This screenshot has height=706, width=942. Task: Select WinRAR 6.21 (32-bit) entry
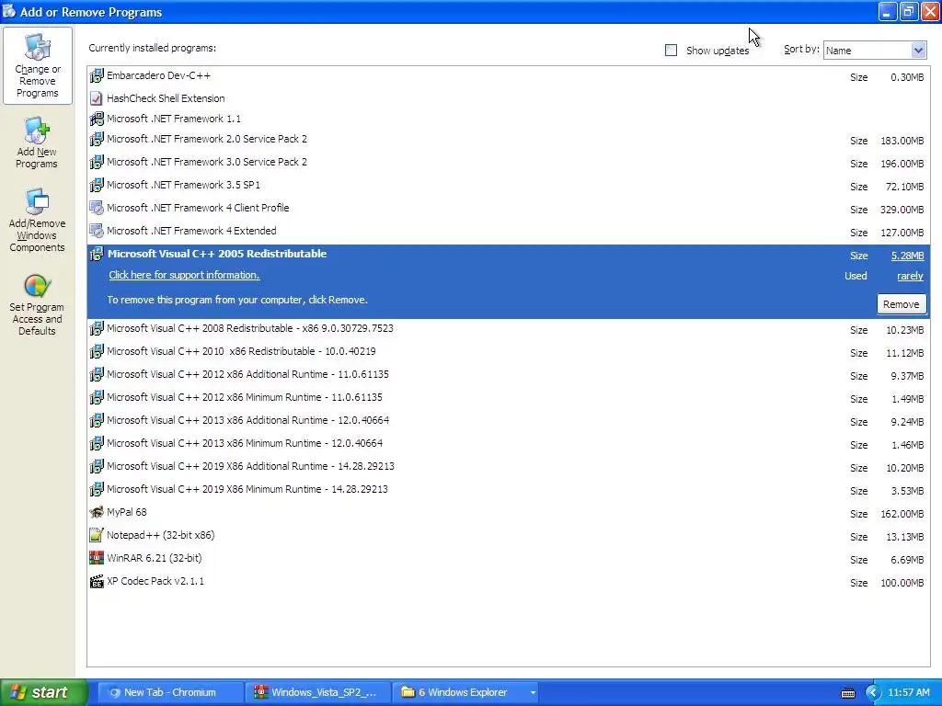508,558
